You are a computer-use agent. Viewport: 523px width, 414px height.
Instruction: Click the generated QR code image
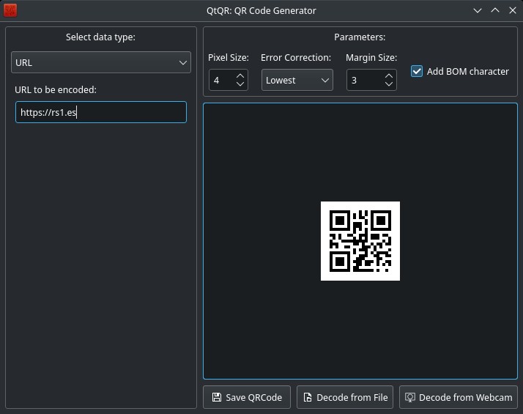click(x=360, y=241)
